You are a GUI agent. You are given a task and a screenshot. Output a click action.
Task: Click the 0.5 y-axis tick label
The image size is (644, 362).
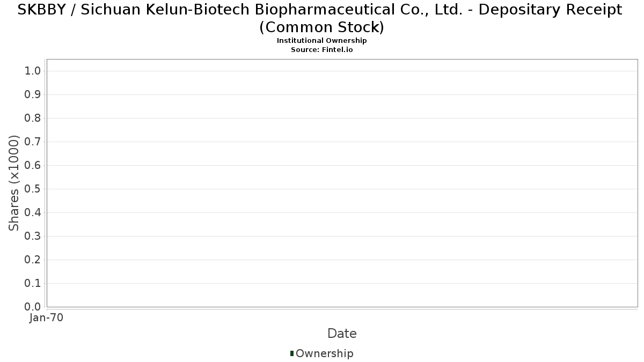point(33,189)
